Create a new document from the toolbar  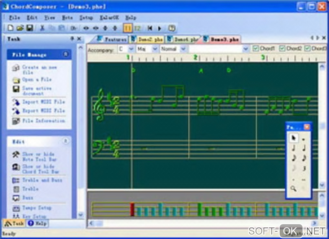11,28
